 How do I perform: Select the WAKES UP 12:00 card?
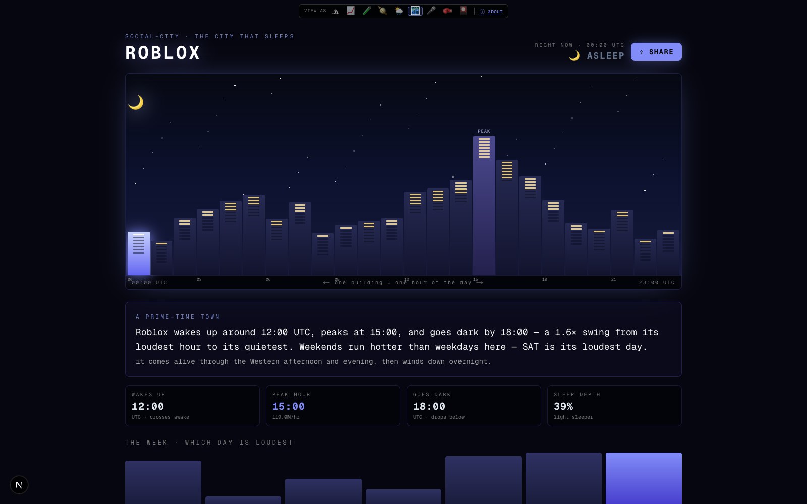click(192, 406)
